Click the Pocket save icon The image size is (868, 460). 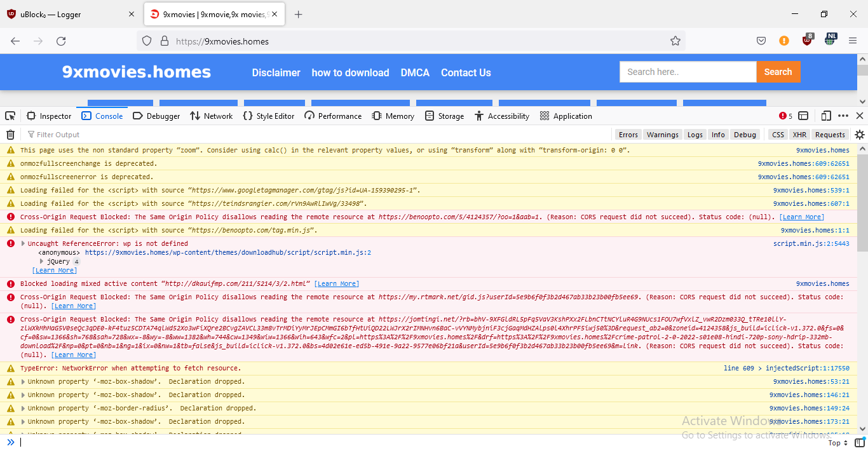coord(761,41)
